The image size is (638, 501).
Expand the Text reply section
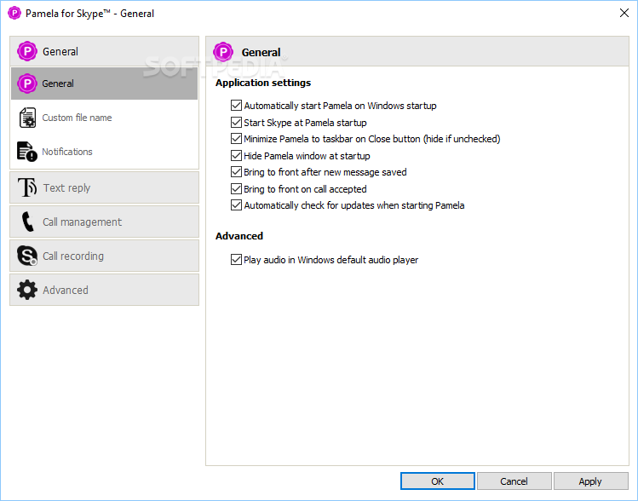104,187
